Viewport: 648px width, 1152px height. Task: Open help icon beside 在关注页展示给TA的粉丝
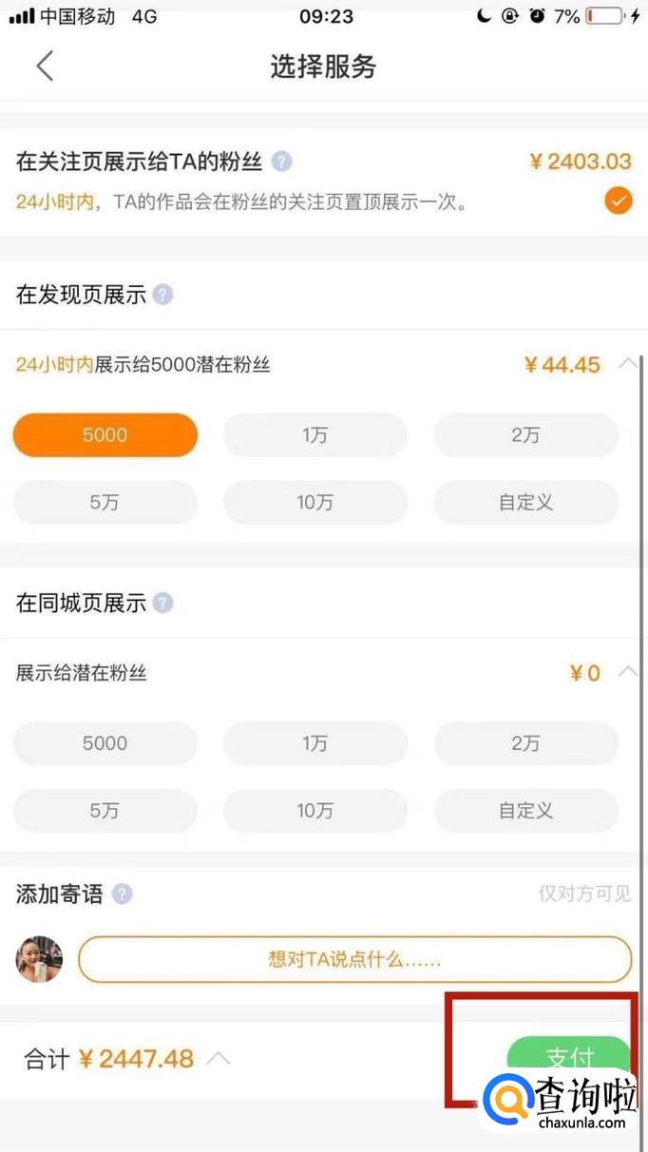coord(281,162)
